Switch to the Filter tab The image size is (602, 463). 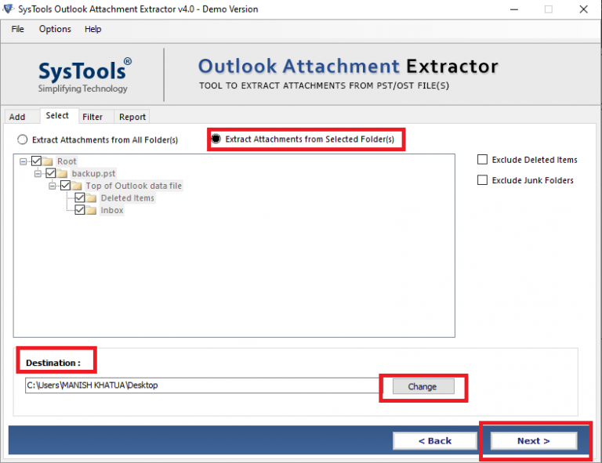92,117
